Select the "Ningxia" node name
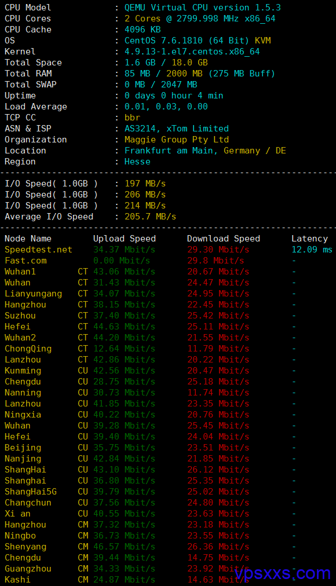 pos(23,415)
